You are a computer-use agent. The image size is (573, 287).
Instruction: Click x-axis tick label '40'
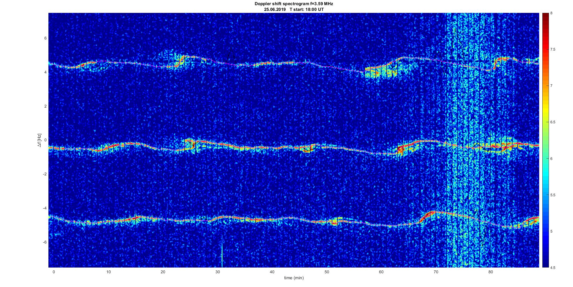pos(272,272)
